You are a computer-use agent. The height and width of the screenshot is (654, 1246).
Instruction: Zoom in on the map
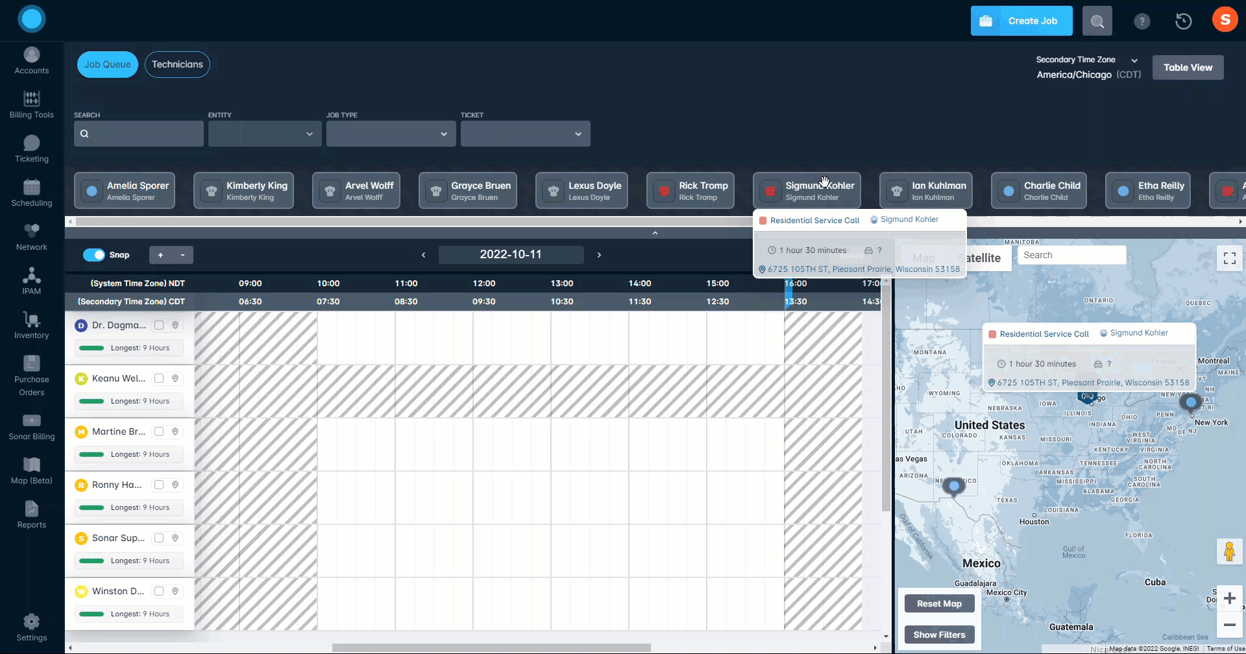click(1229, 599)
